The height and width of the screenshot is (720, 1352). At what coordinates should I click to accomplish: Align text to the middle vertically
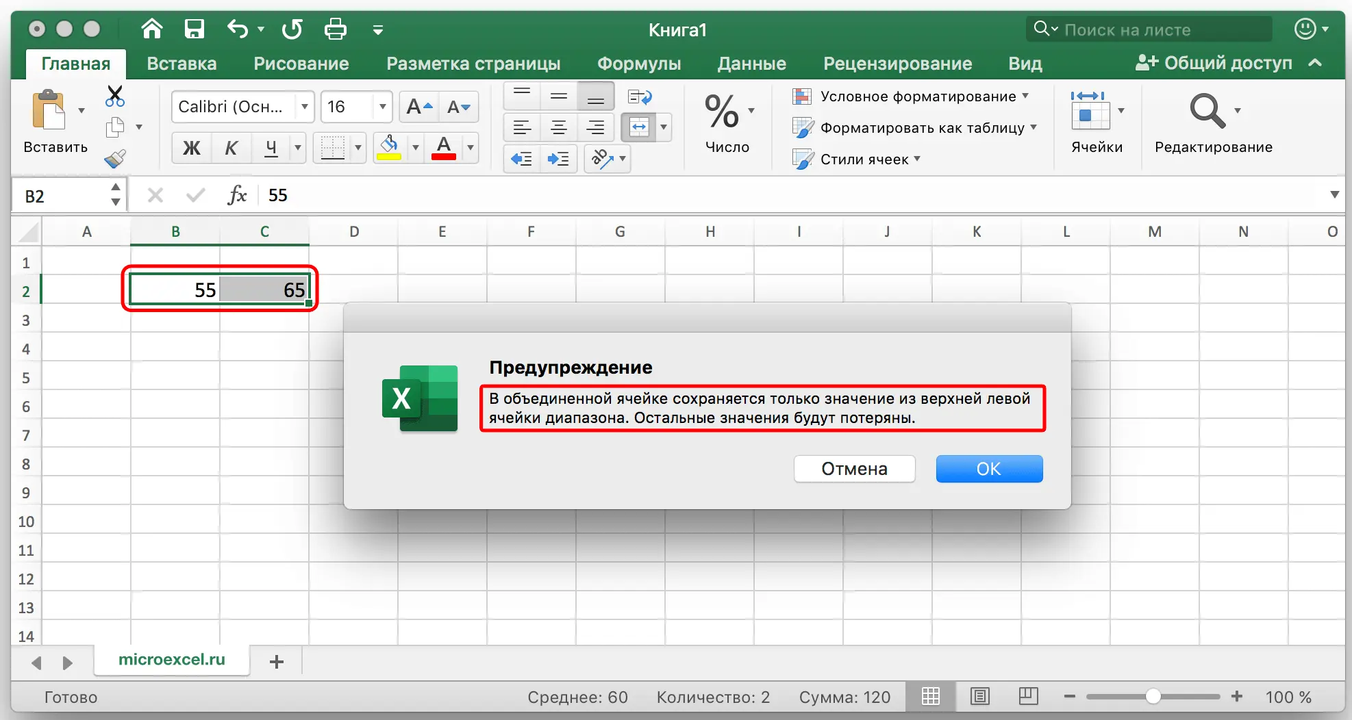(x=559, y=96)
